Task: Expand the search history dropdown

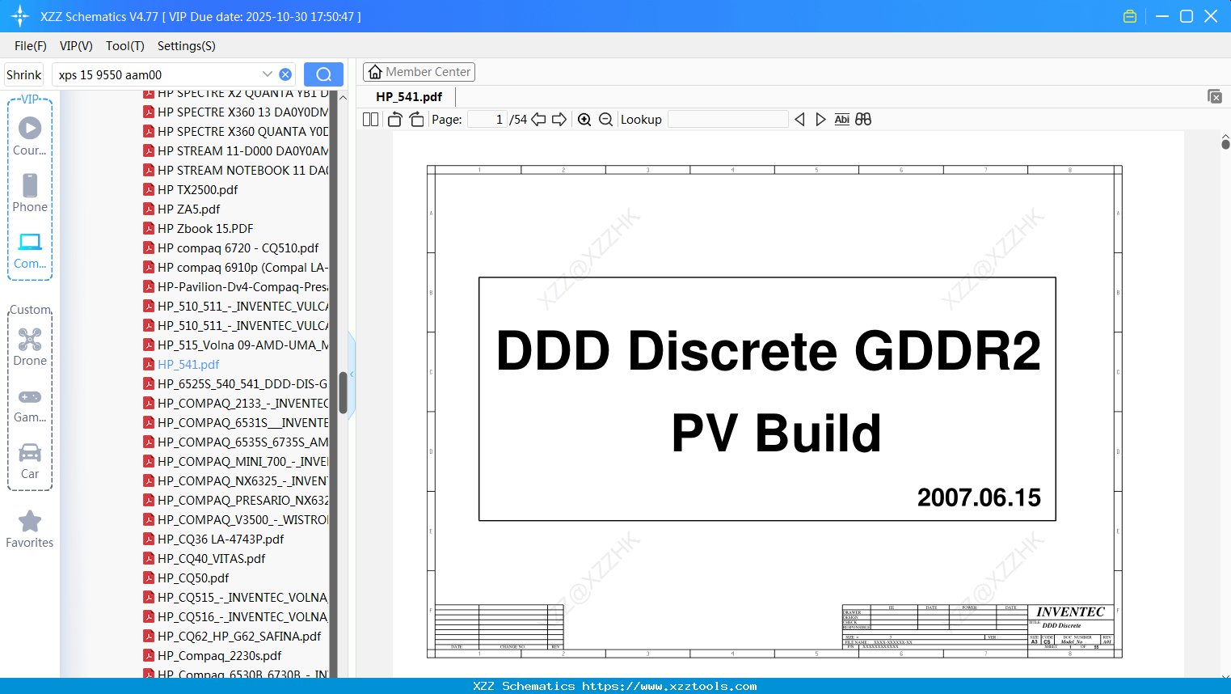Action: [268, 74]
